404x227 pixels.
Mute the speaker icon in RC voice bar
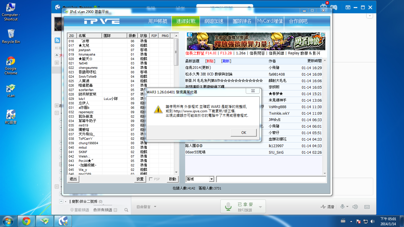click(355, 207)
